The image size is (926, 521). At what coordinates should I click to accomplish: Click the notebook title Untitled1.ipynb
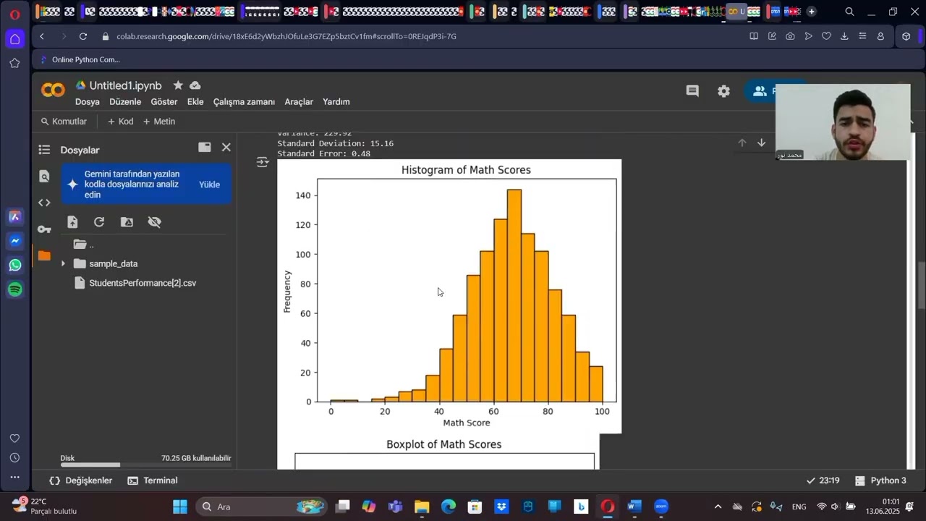125,85
